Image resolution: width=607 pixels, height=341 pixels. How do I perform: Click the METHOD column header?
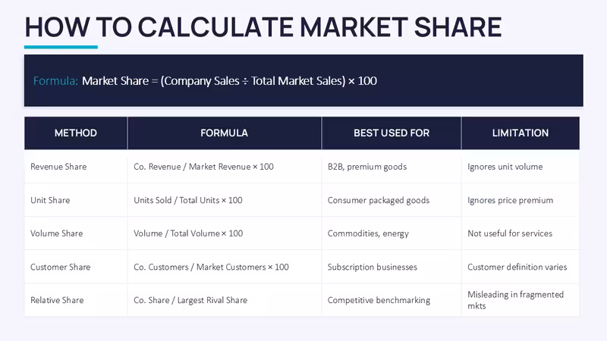(x=75, y=133)
